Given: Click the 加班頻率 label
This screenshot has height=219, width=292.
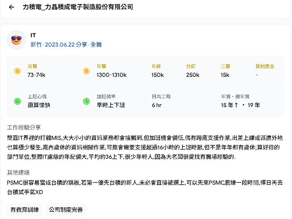Looking at the screenshot, I should (x=106, y=97).
